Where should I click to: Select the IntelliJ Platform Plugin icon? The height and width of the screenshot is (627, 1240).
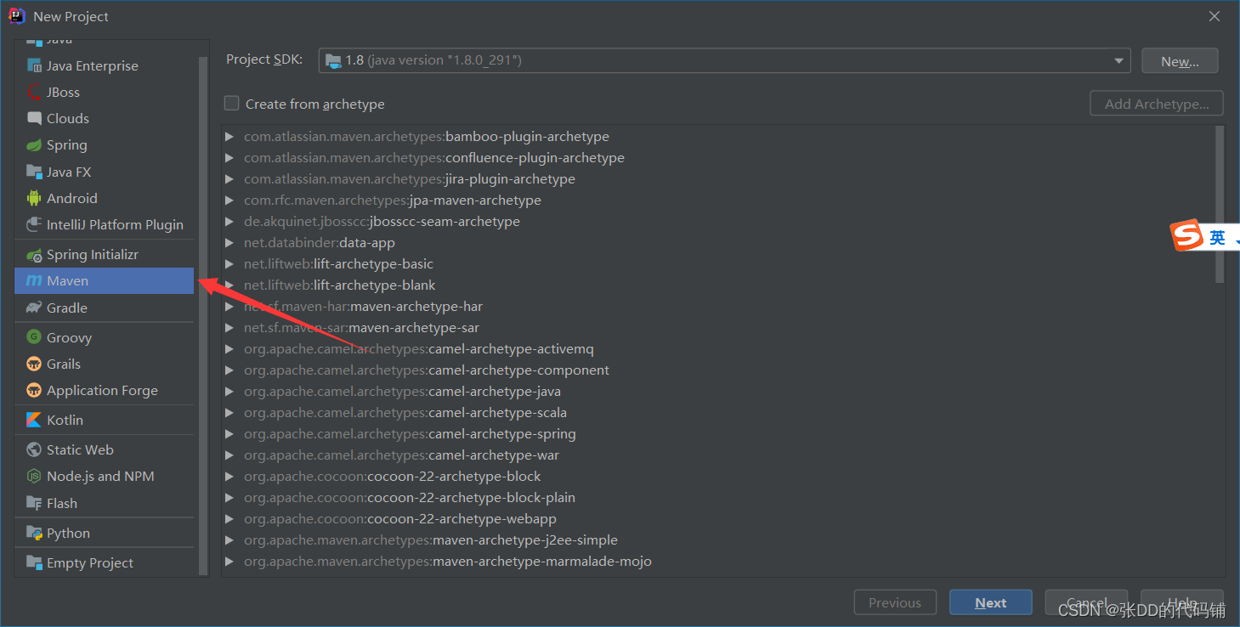(x=34, y=224)
